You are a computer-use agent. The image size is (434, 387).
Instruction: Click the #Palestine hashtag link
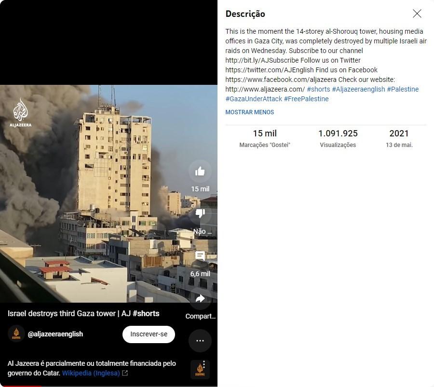click(403, 89)
